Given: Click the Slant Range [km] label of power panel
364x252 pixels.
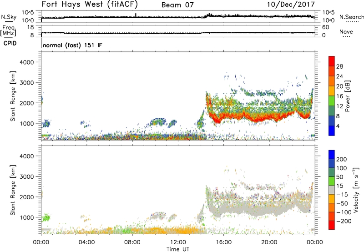Looking at the screenshot, I should (x=13, y=96).
